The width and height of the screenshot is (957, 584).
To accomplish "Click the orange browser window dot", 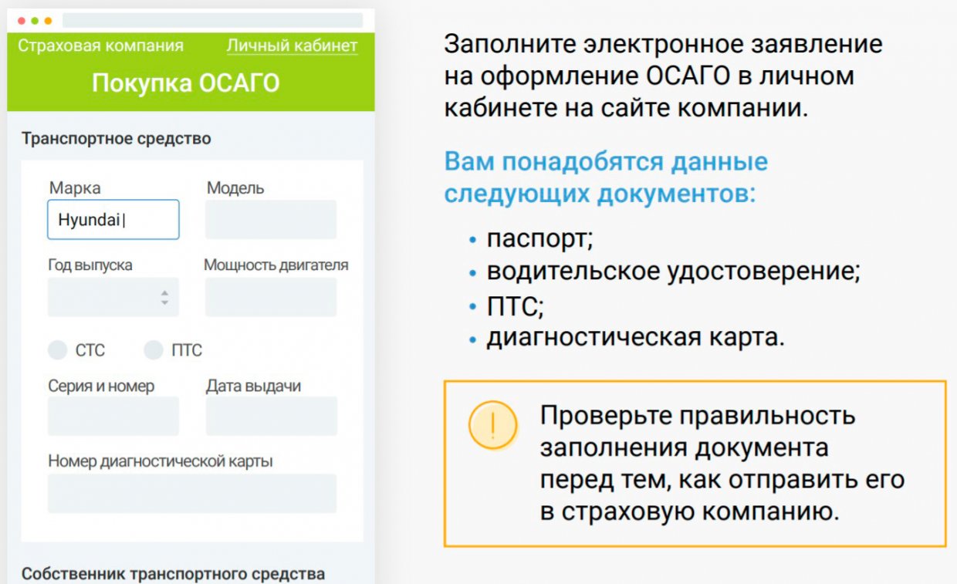I will 48,21.
